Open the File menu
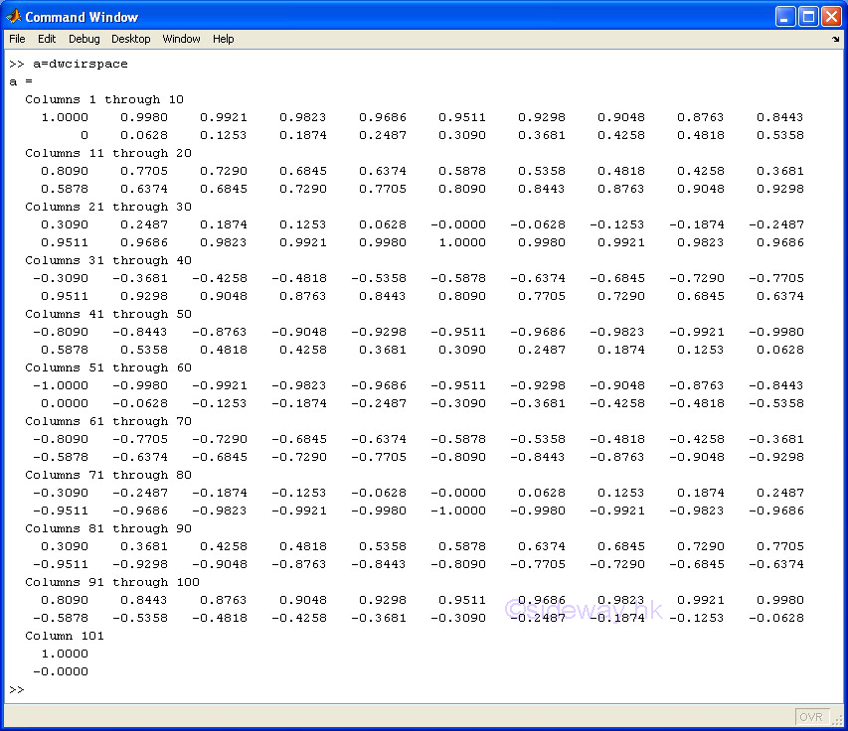Screen dimensions: 848x731 [x=17, y=39]
